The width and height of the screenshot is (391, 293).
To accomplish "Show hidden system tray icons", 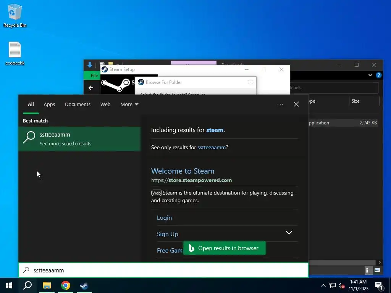I will click(x=323, y=285).
